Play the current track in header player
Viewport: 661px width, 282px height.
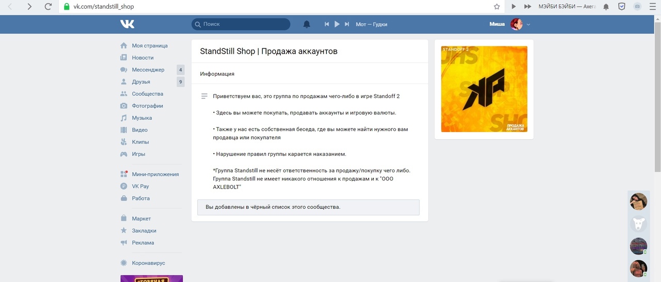[x=337, y=24]
